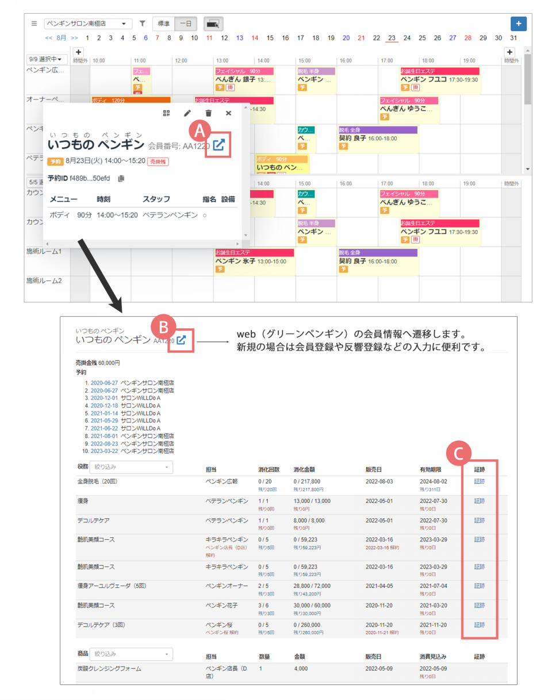This screenshot has height=700, width=552.
Task: Switch on the 一日 view toggle
Action: (x=186, y=24)
